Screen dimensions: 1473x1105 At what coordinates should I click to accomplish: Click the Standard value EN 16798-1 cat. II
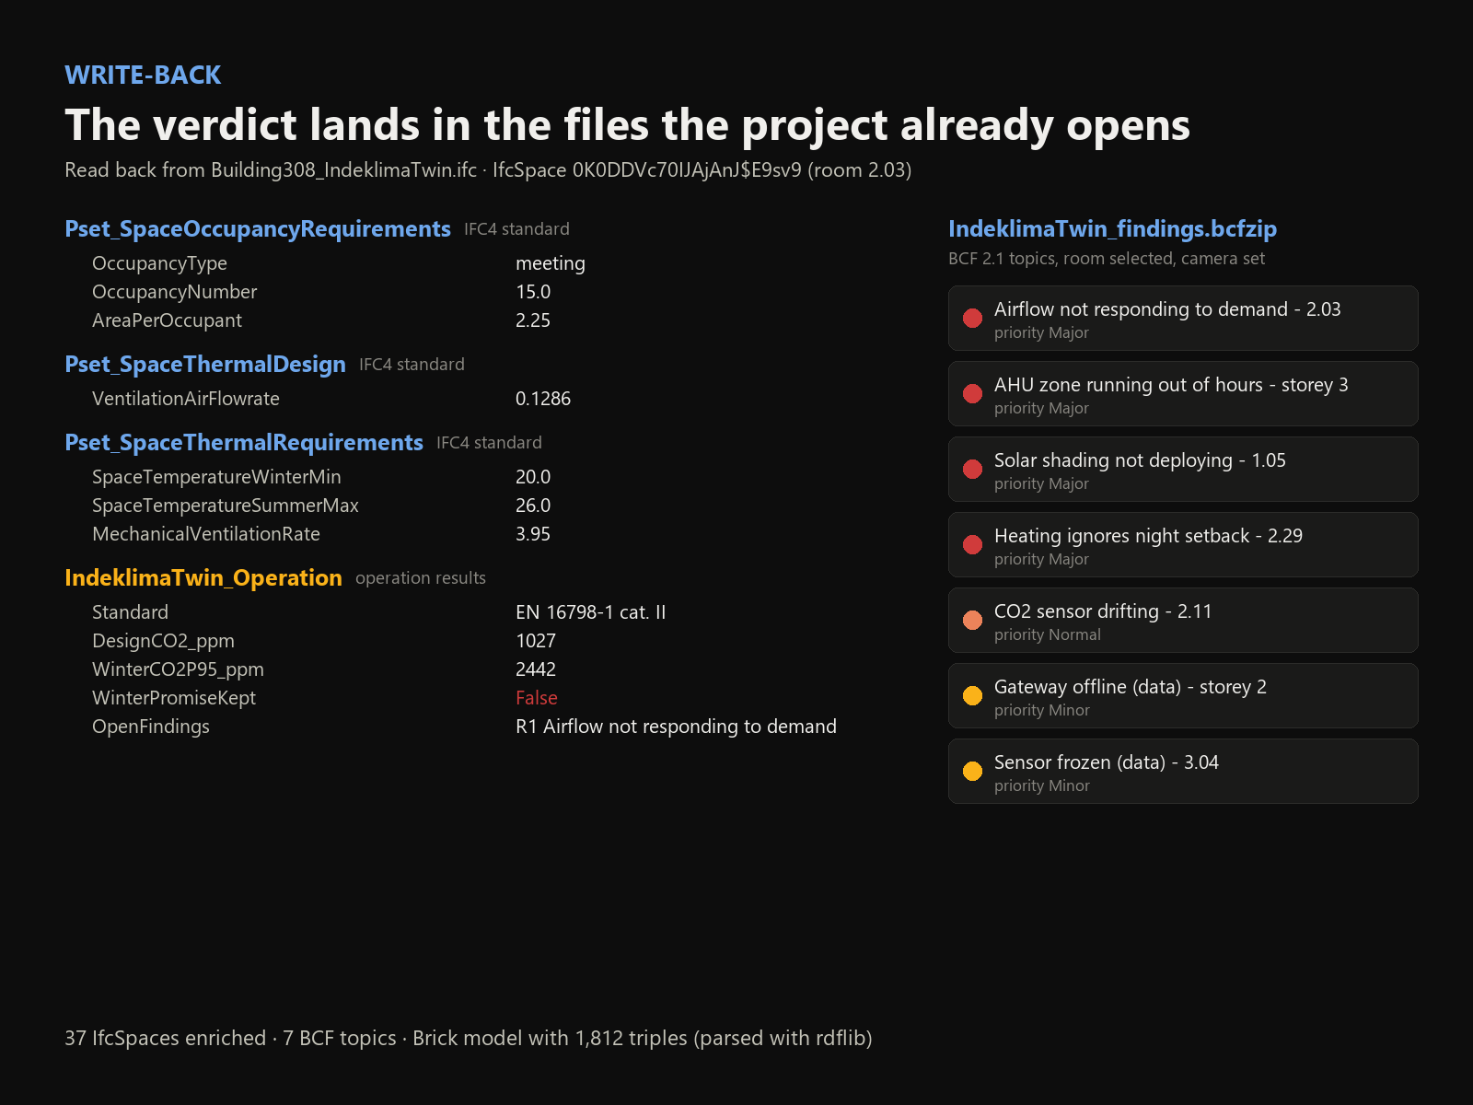pyautogui.click(x=591, y=612)
